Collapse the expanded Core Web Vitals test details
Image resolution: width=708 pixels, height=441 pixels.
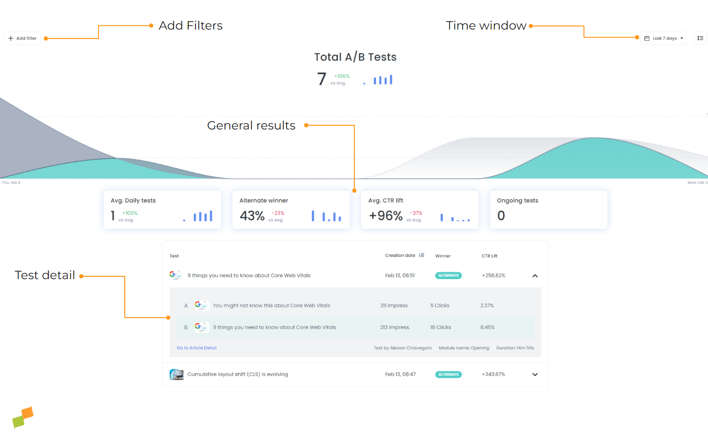point(535,276)
